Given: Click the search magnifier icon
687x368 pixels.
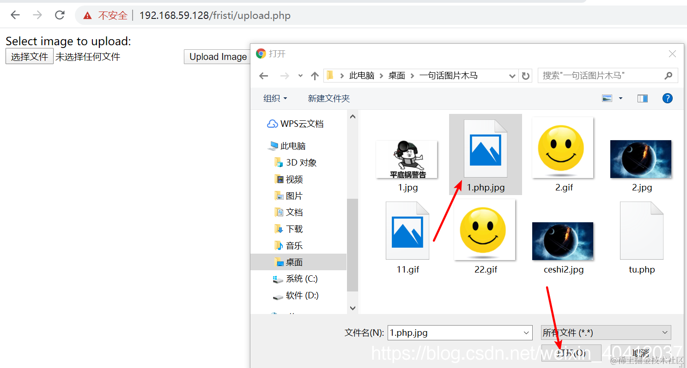Looking at the screenshot, I should pyautogui.click(x=668, y=75).
